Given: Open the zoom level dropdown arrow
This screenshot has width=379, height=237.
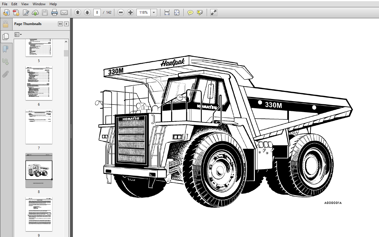Looking at the screenshot, I should point(154,13).
